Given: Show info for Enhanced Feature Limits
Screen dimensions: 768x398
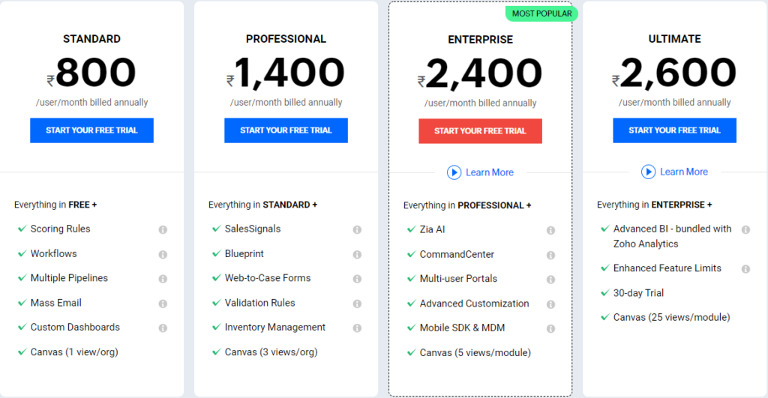Looking at the screenshot, I should 745,269.
